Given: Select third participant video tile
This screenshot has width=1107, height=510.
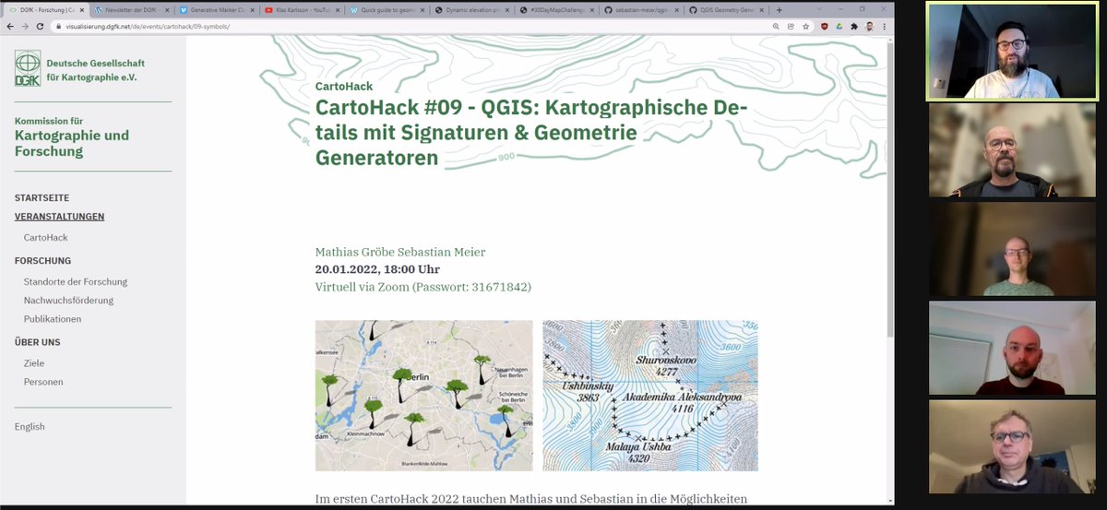Looking at the screenshot, I should tap(1012, 249).
